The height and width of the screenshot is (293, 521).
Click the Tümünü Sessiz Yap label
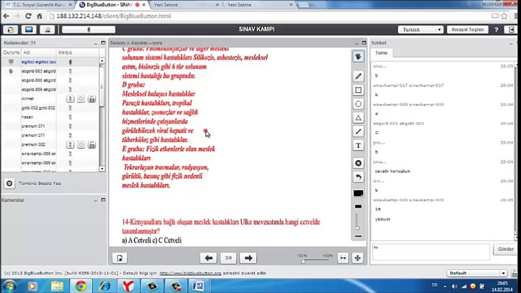pyautogui.click(x=40, y=183)
